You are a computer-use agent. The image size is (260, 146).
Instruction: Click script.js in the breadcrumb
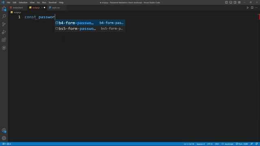pyautogui.click(x=17, y=13)
